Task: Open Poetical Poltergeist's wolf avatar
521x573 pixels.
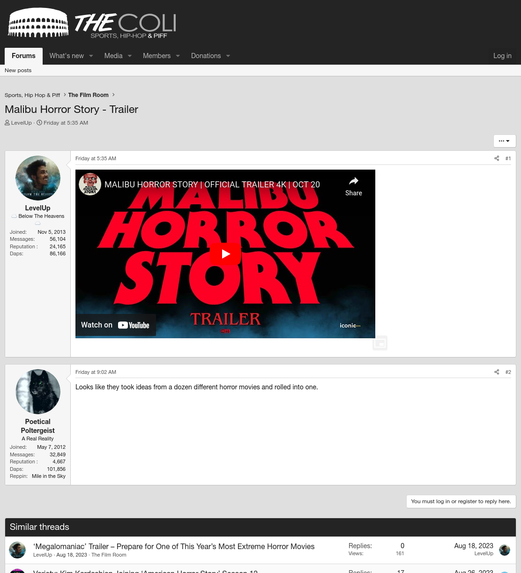Action: [x=38, y=392]
